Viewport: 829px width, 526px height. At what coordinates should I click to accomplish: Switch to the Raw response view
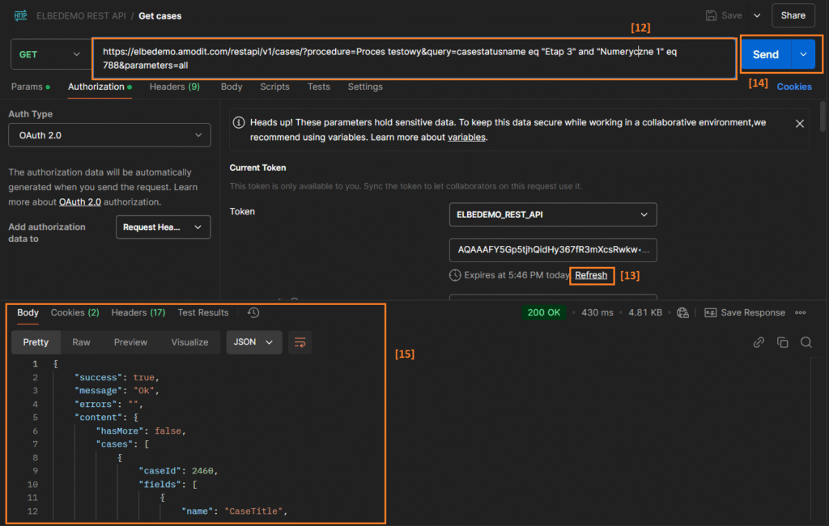pos(81,342)
